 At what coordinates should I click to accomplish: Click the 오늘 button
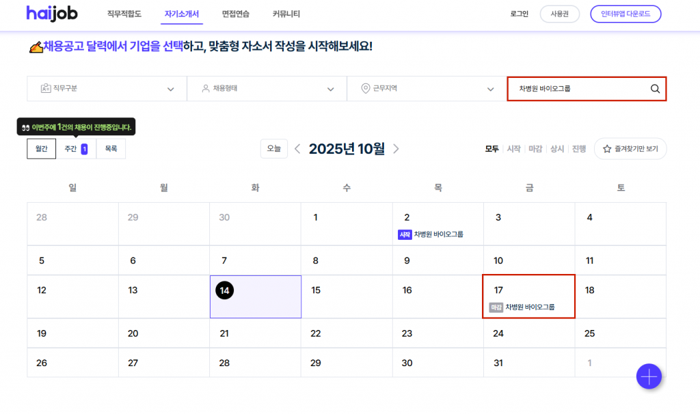273,149
